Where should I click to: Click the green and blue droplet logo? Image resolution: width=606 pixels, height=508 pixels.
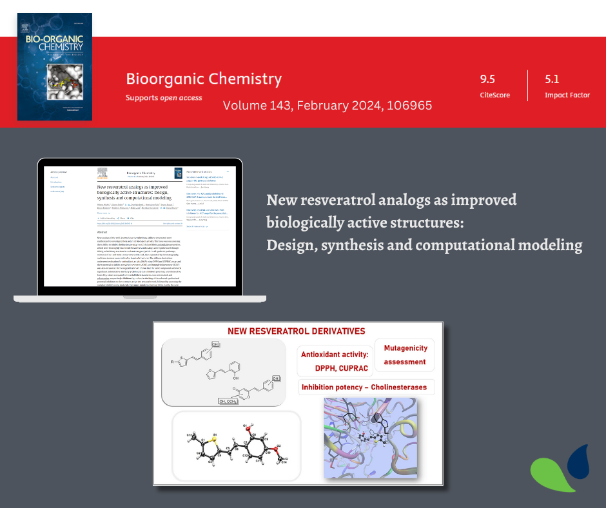tap(560, 468)
